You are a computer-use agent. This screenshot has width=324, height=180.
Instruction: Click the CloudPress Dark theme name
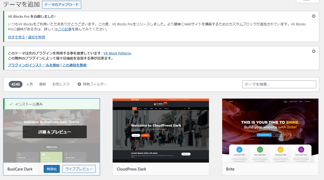pyautogui.click(x=131, y=169)
